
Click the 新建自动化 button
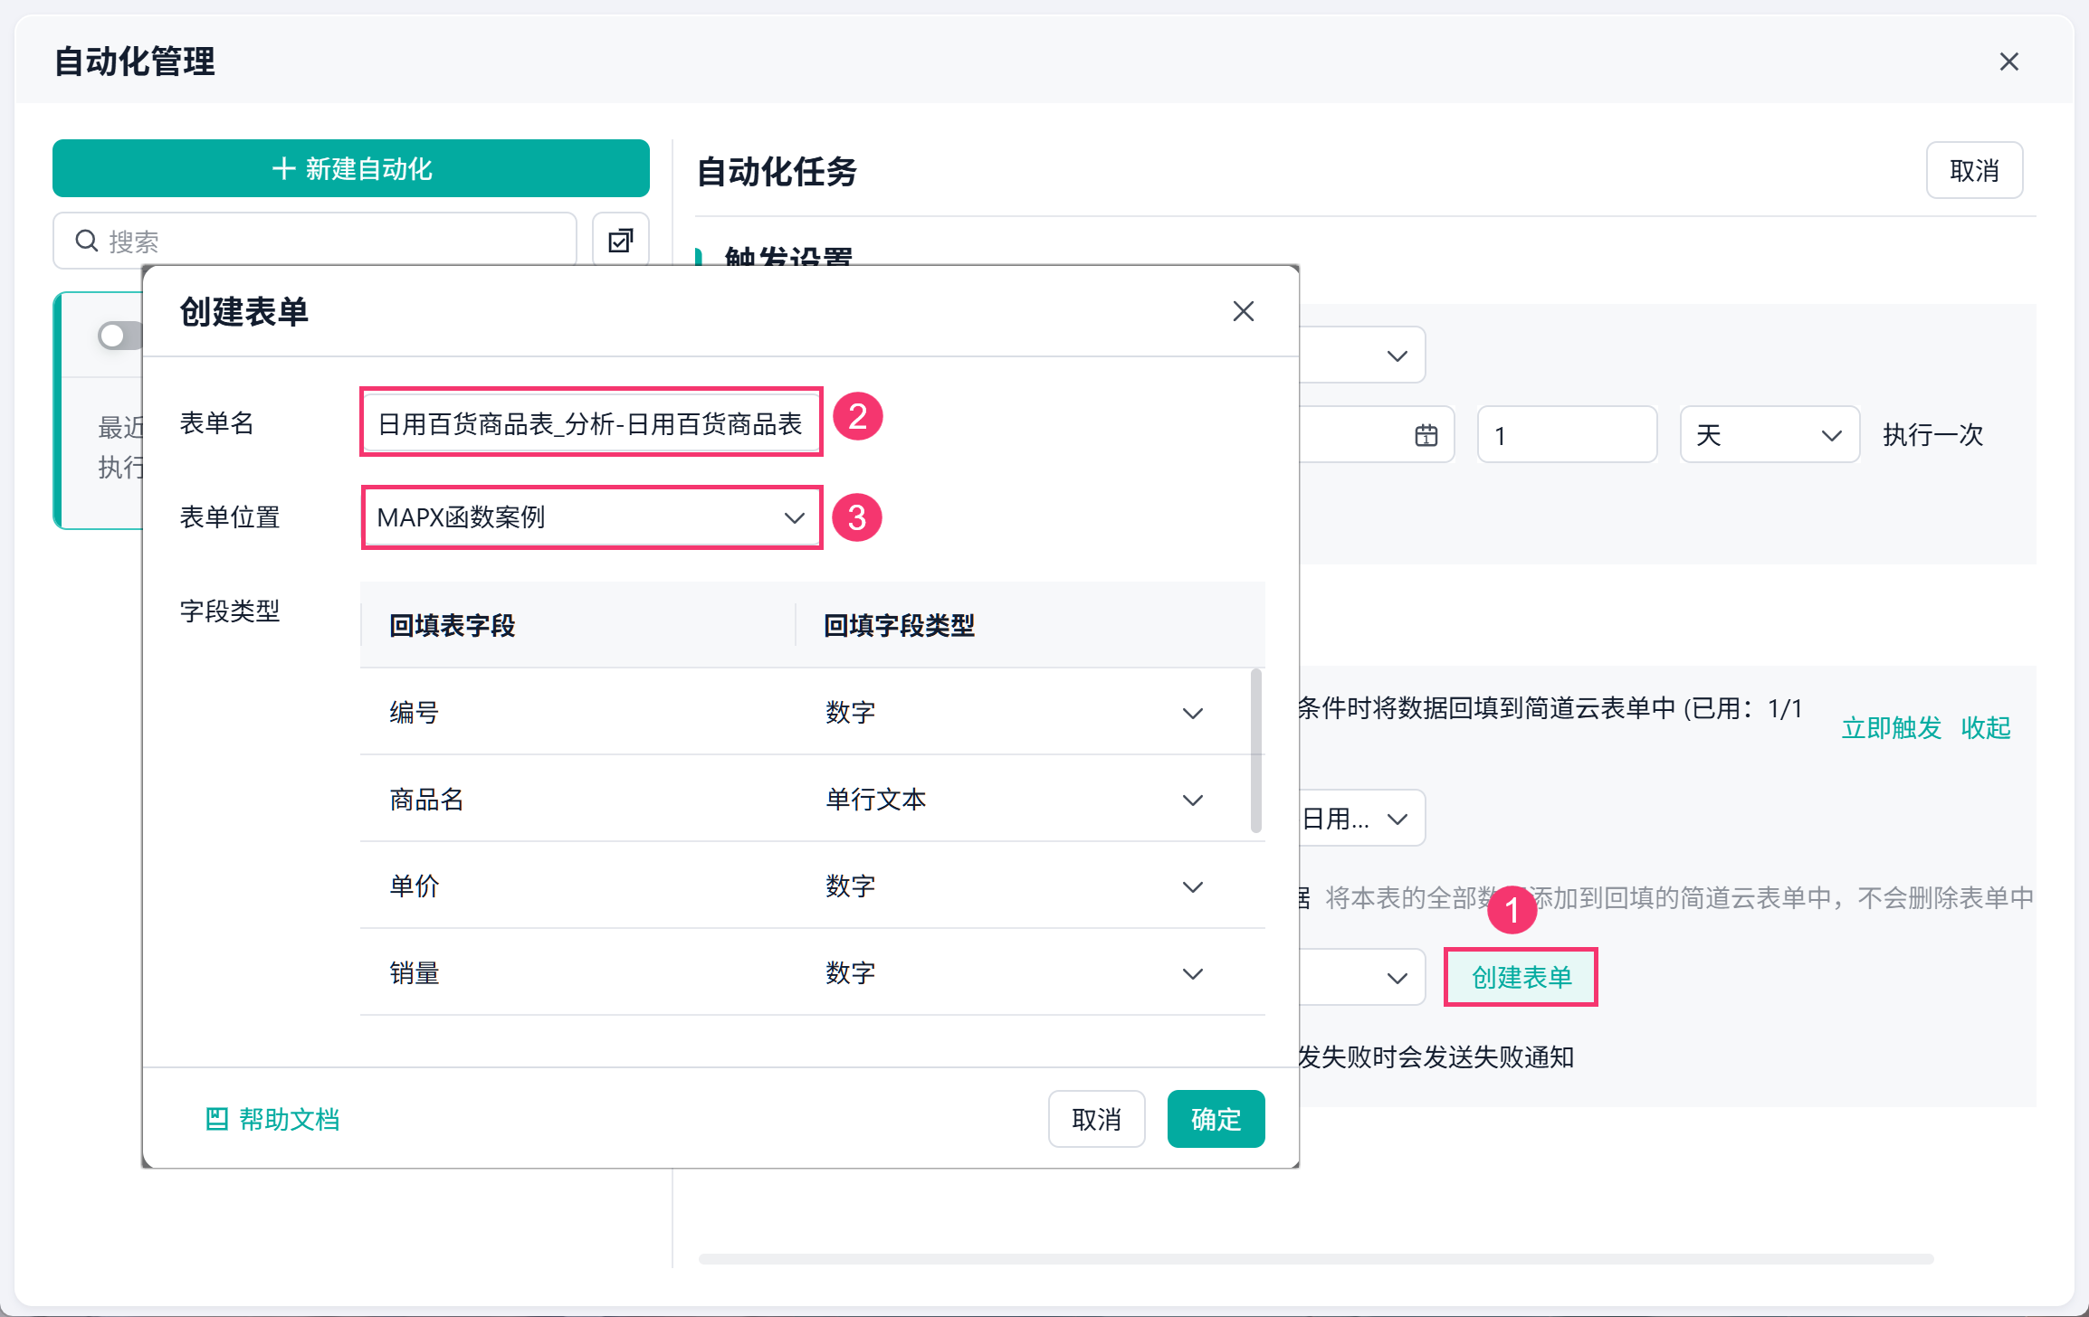(351, 168)
